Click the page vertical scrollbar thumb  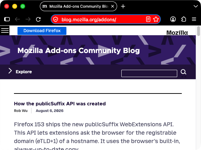(x=199, y=31)
